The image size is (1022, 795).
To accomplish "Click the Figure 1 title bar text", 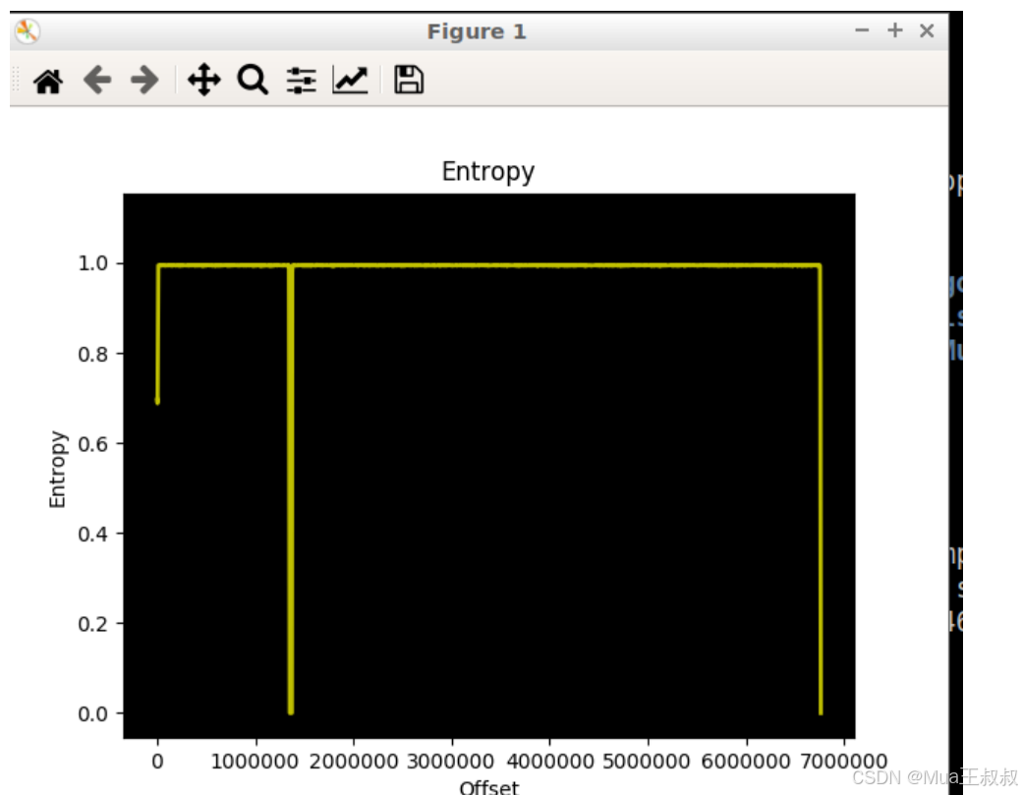I will point(477,31).
